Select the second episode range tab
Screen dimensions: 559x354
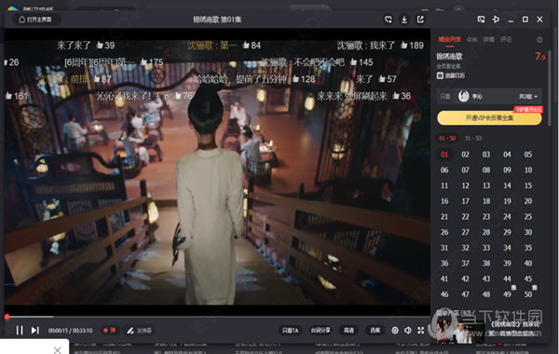tap(473, 138)
